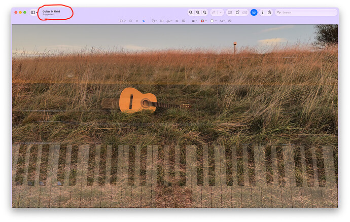Click the form filling toolbar button
Image resolution: width=350 pixels, height=222 pixels.
click(x=244, y=13)
